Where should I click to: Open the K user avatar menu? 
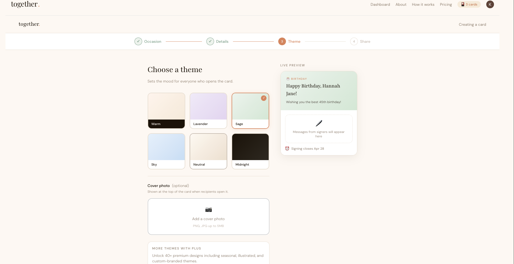490,4
